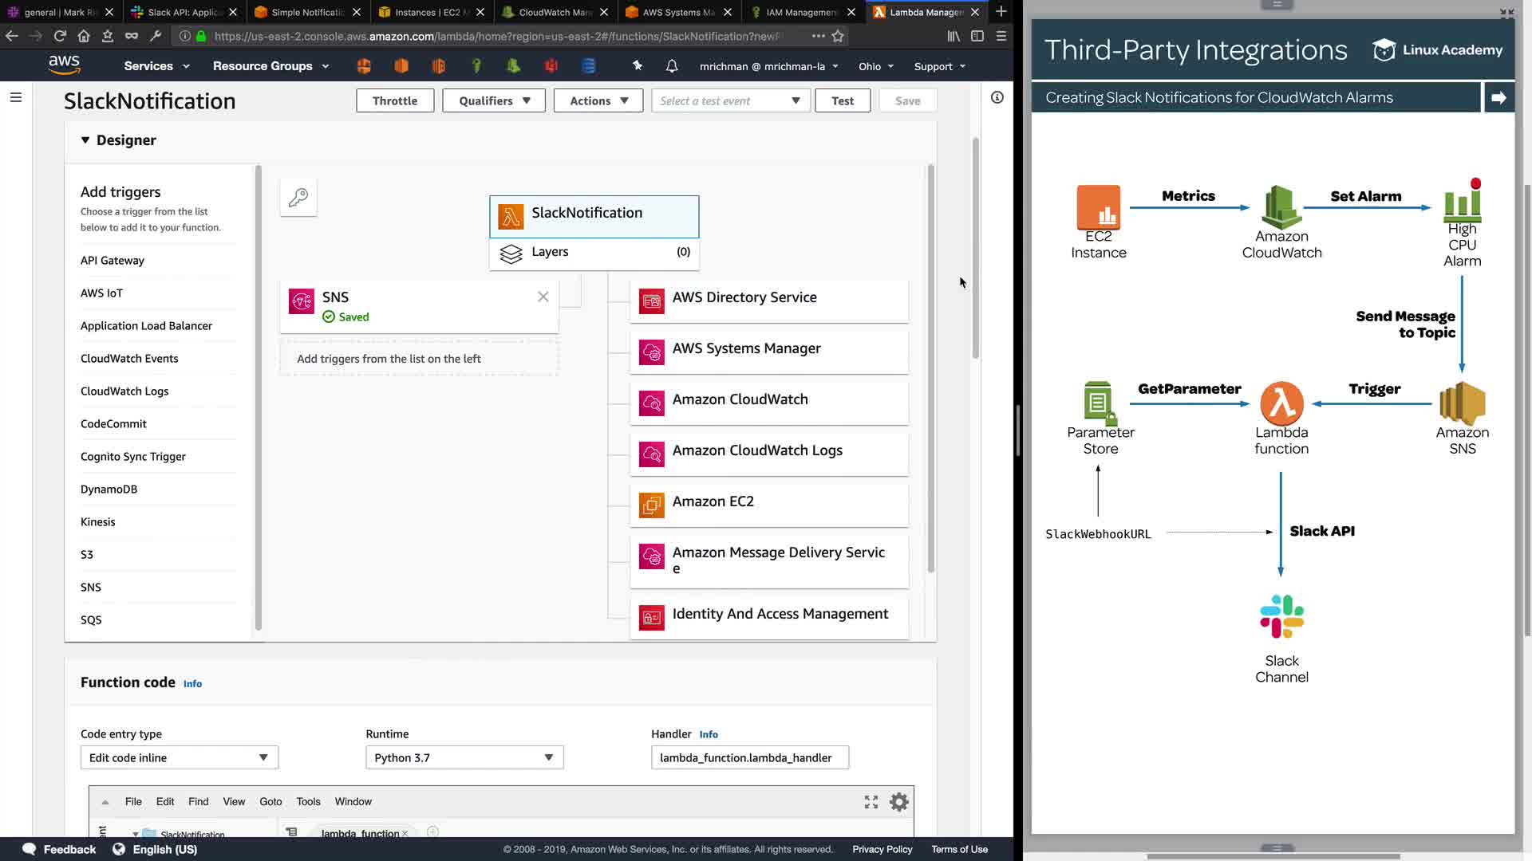Viewport: 1532px width, 861px height.
Task: Open the Code entry type dropdown
Action: point(179,757)
